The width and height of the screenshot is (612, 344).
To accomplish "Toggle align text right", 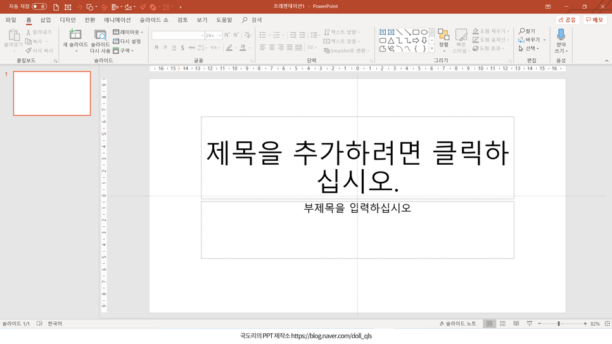I will point(281,48).
